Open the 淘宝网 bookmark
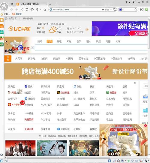This screenshot has width=150, height=163. (17, 14)
